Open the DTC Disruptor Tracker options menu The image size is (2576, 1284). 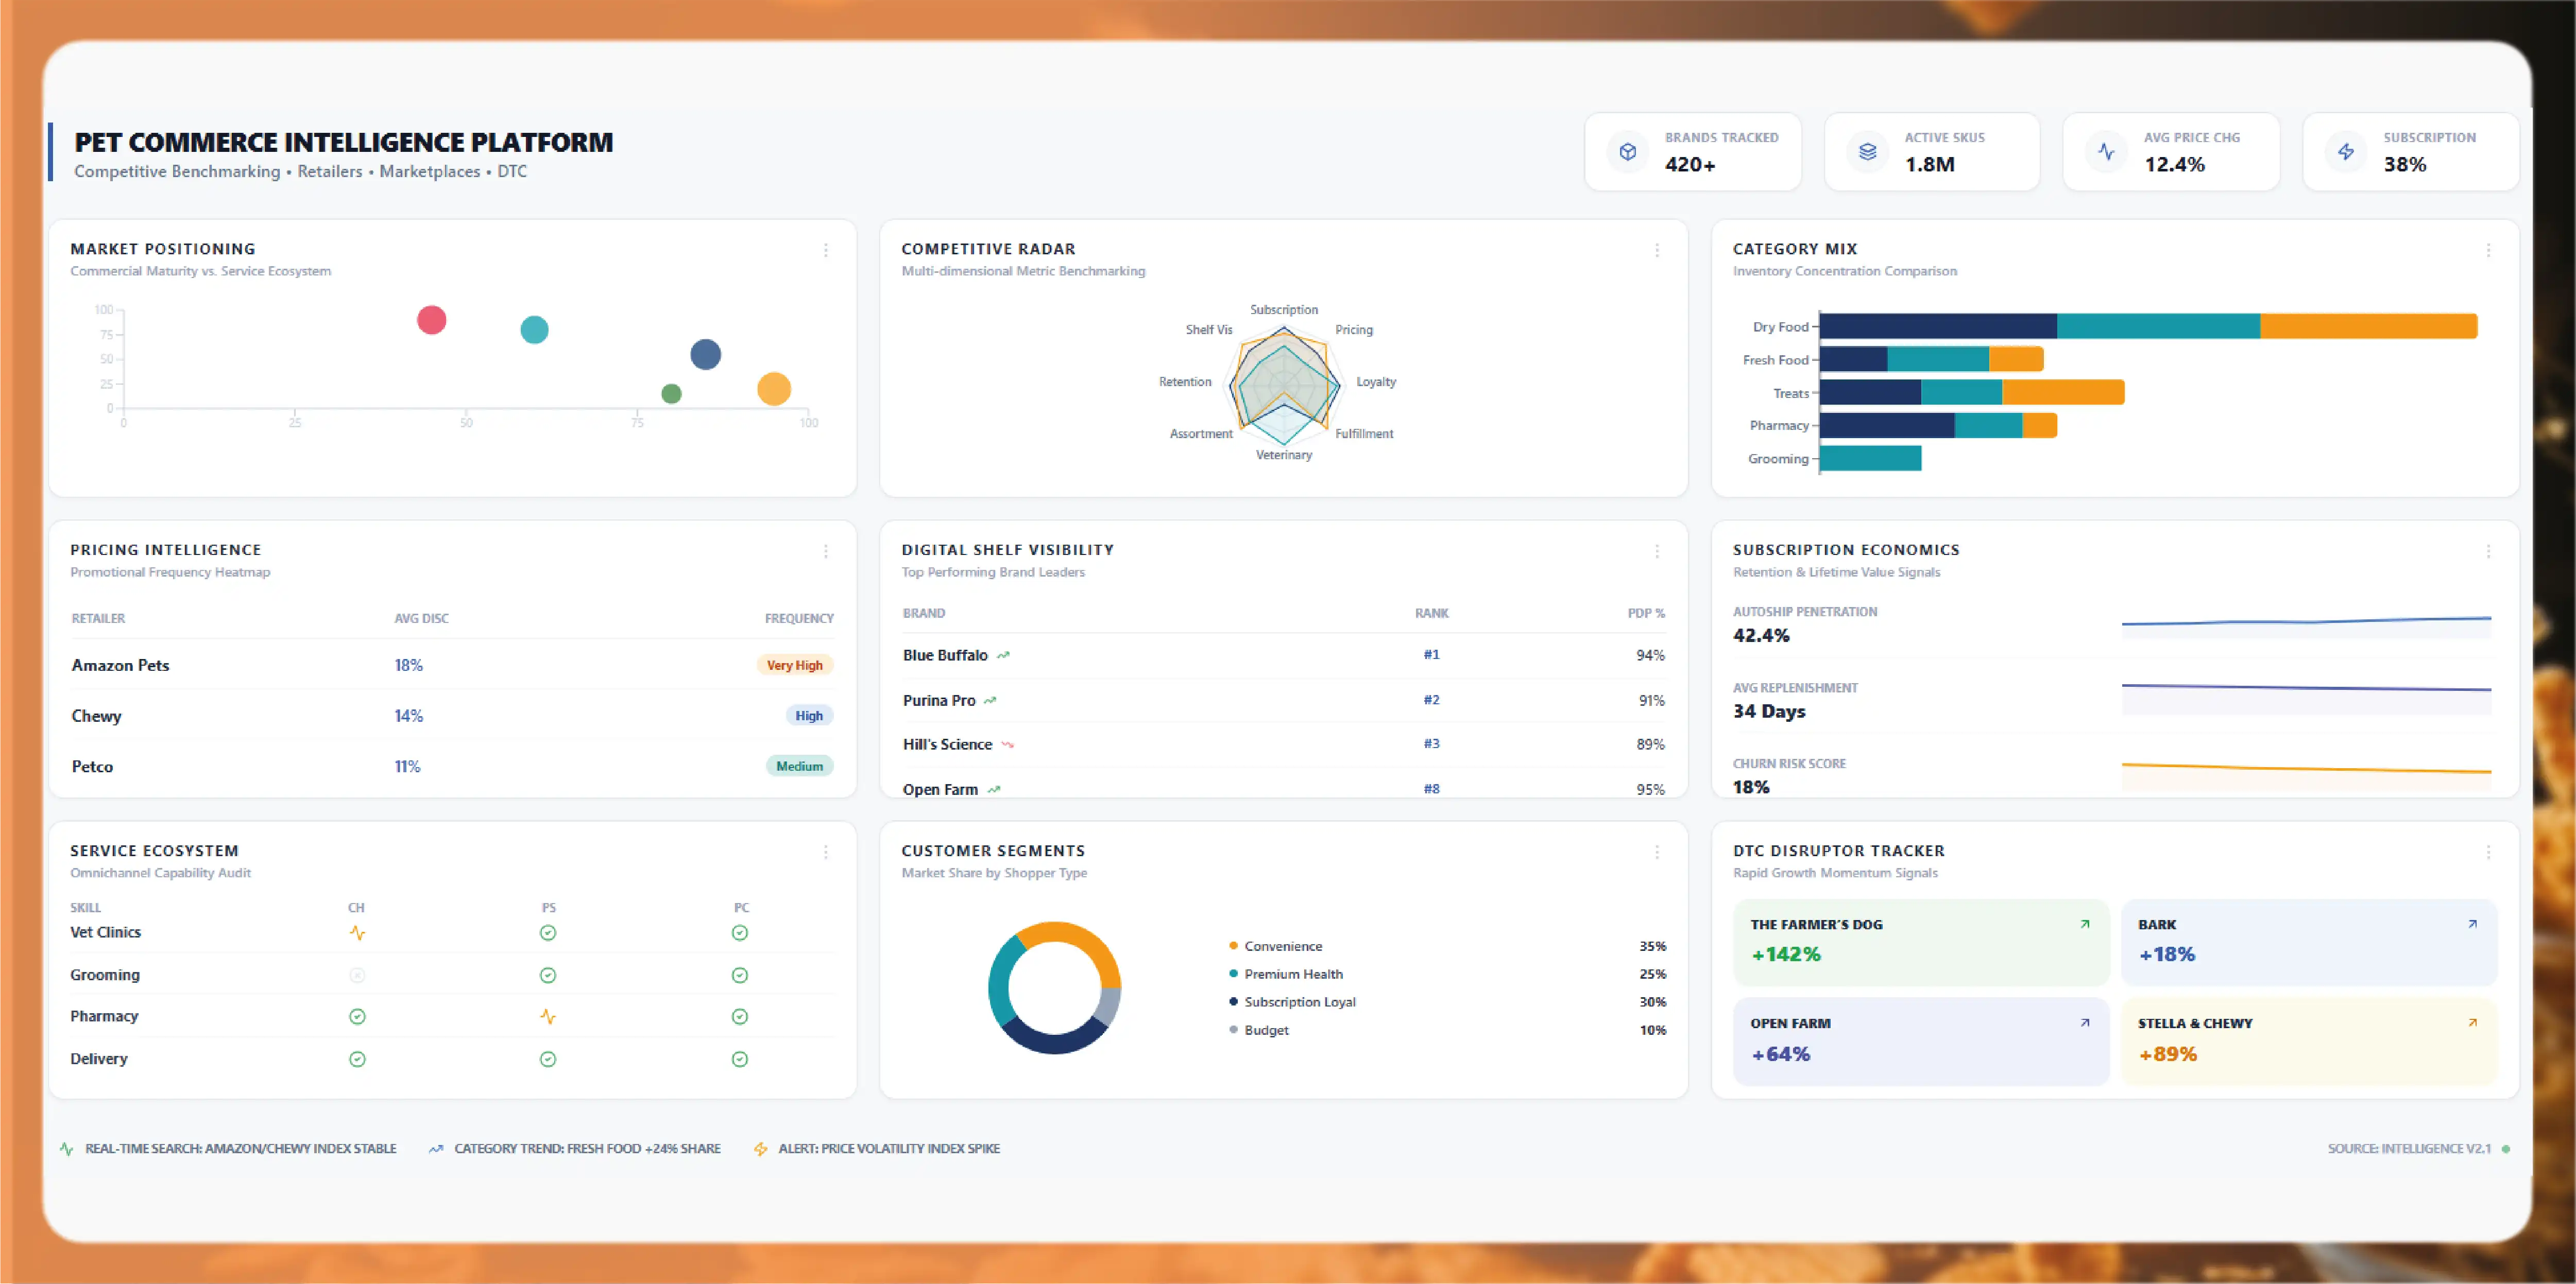click(2489, 852)
